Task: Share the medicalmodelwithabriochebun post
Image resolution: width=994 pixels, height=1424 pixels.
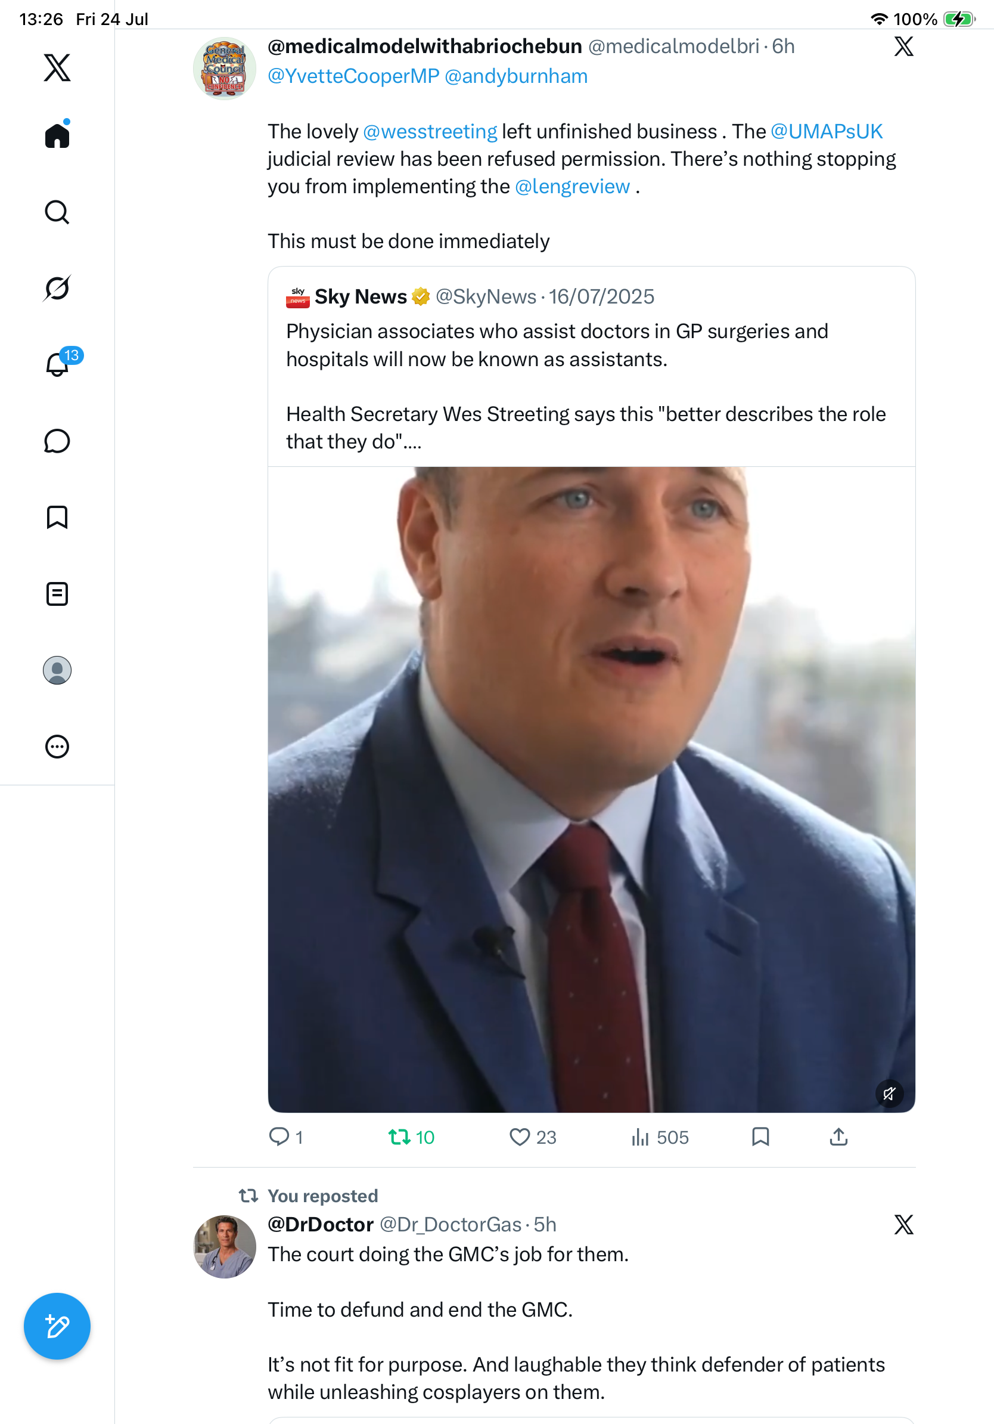Action: (x=838, y=1137)
